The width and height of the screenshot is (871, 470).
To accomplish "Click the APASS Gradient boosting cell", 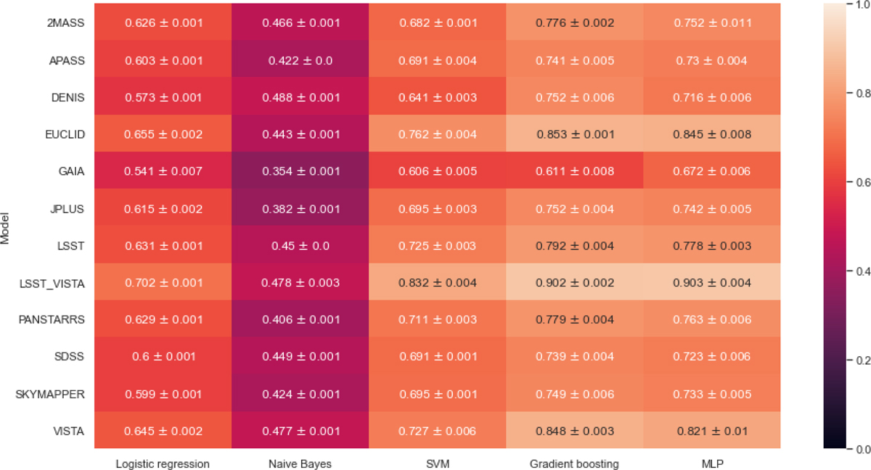I will click(x=575, y=60).
